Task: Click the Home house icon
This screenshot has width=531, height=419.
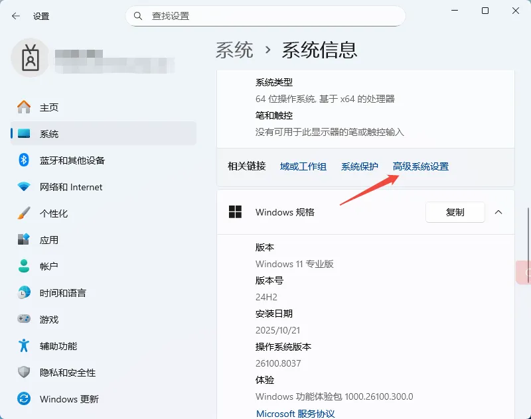Action: (24, 107)
